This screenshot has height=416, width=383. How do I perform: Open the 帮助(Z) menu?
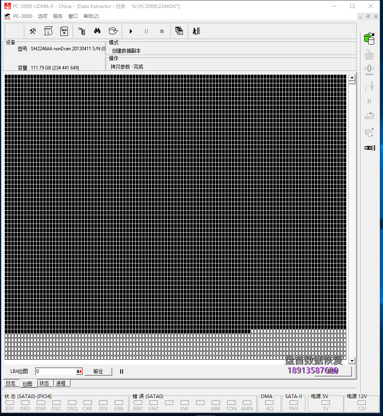91,16
